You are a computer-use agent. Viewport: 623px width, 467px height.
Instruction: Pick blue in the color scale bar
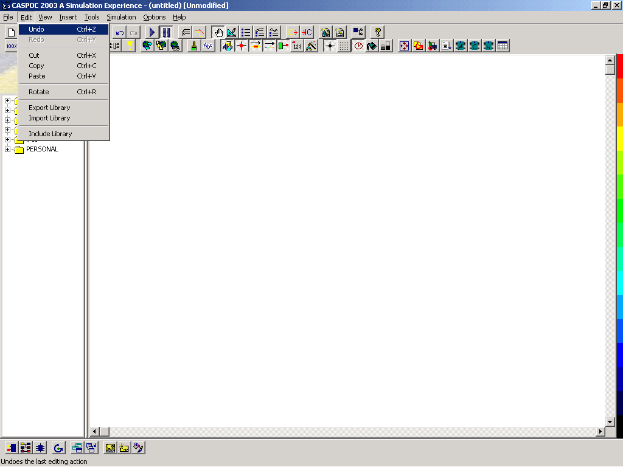pos(619,355)
